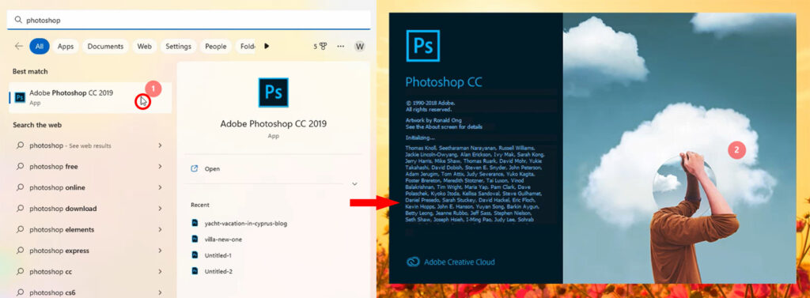This screenshot has width=810, height=298.
Task: Click the search icon beside "photoshop express"
Action: (20, 251)
